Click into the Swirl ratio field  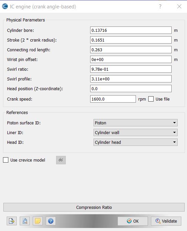pyautogui.click(x=131, y=69)
